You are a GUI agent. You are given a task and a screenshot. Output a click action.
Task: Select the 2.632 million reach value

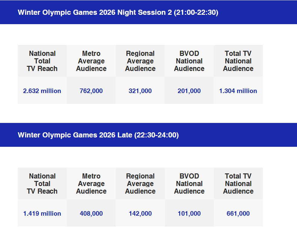click(42, 91)
